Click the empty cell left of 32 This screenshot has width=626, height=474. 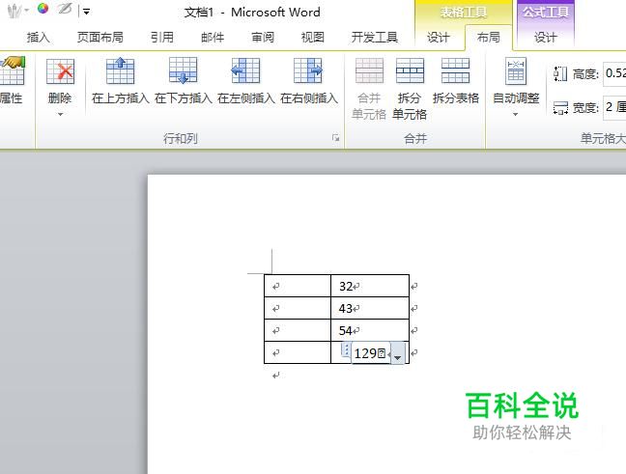pyautogui.click(x=298, y=286)
